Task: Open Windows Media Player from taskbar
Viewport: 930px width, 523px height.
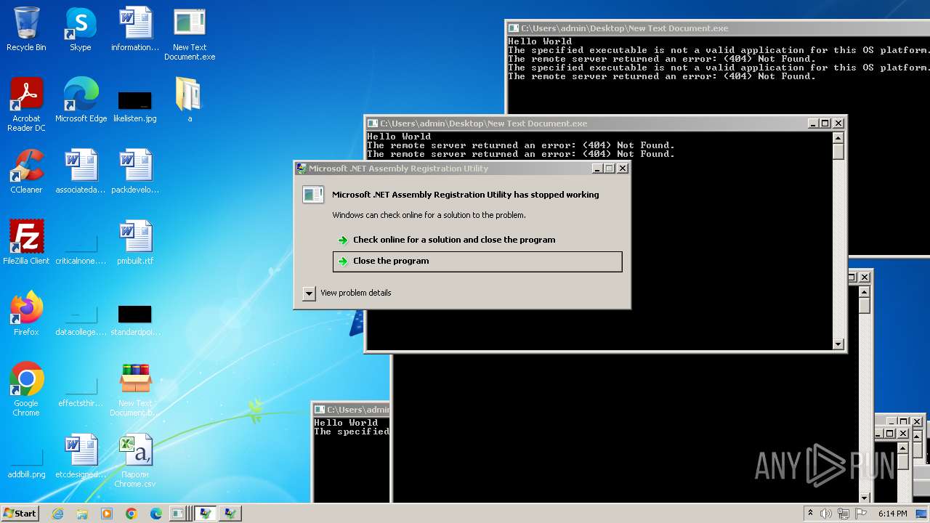Action: (107, 514)
